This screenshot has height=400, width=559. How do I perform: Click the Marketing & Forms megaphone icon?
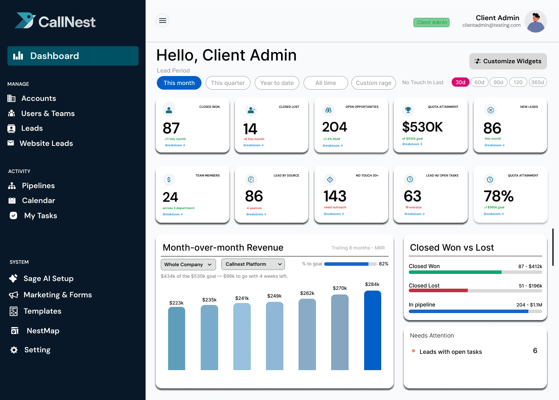point(14,295)
